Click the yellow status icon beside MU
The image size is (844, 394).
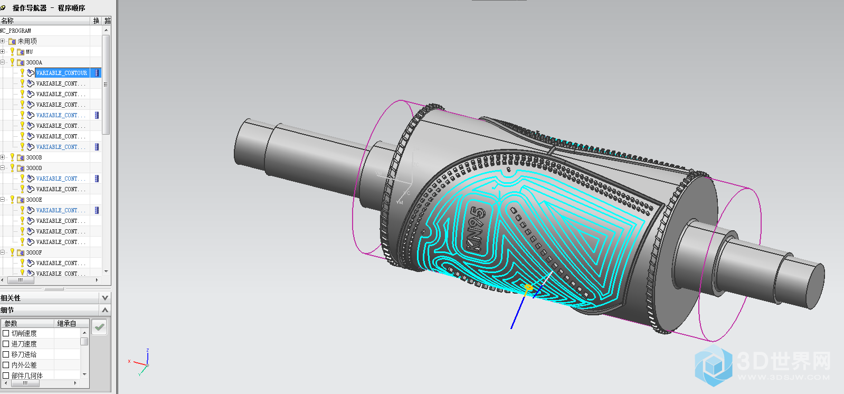point(12,51)
